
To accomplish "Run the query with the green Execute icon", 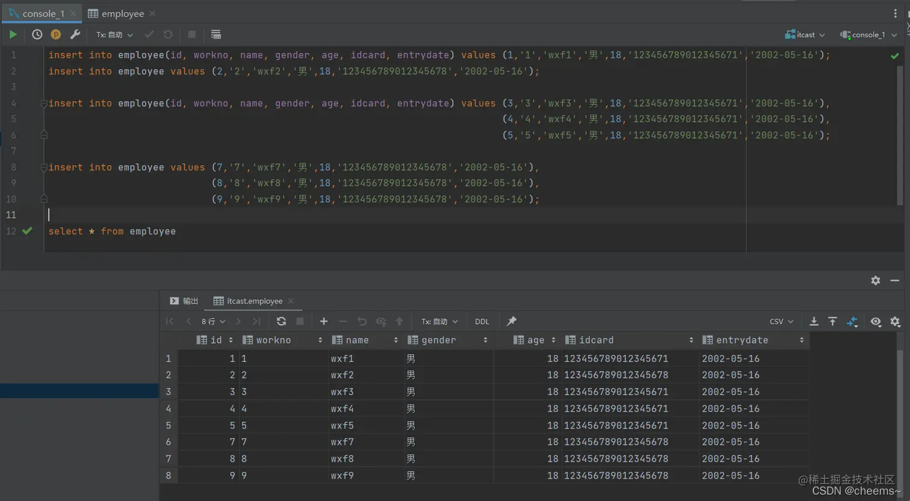I will (13, 34).
